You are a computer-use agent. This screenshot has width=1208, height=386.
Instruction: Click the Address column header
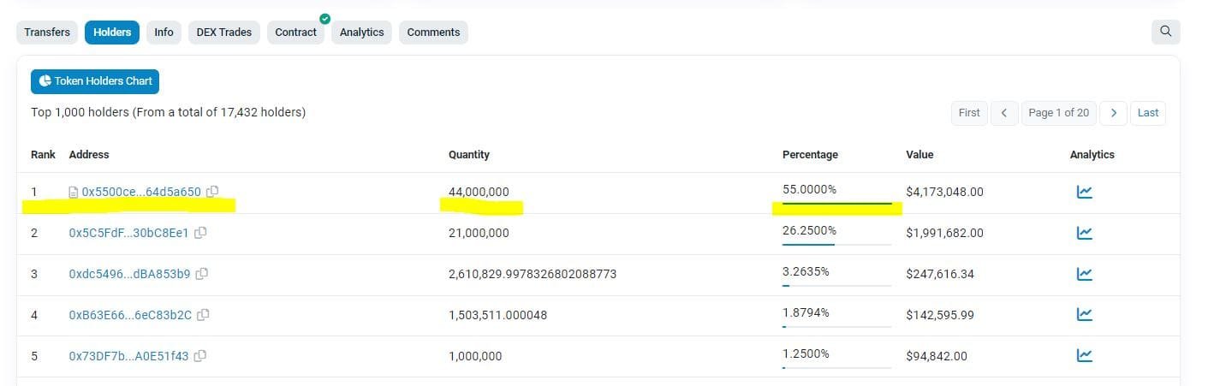[x=89, y=155]
